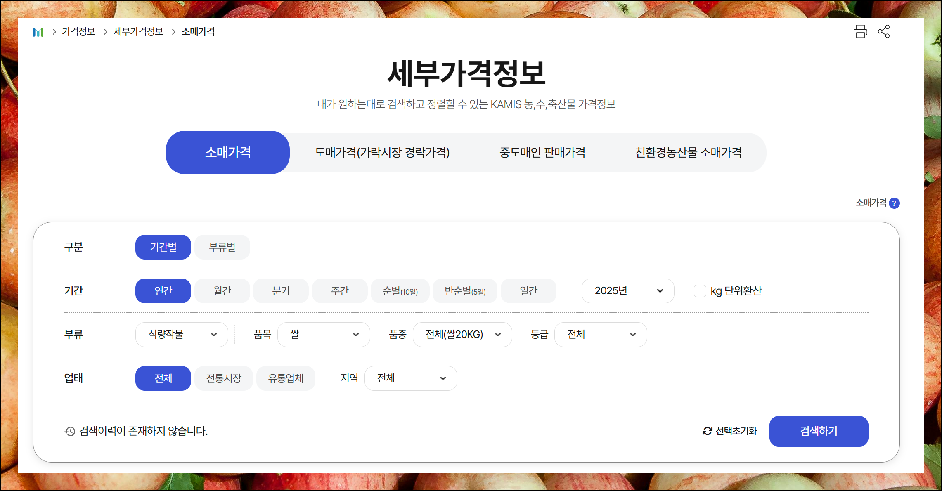
Task: Choose the 전통시장 business type
Action: (x=223, y=378)
